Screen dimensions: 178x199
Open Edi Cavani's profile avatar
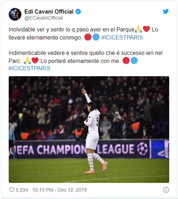click(15, 14)
